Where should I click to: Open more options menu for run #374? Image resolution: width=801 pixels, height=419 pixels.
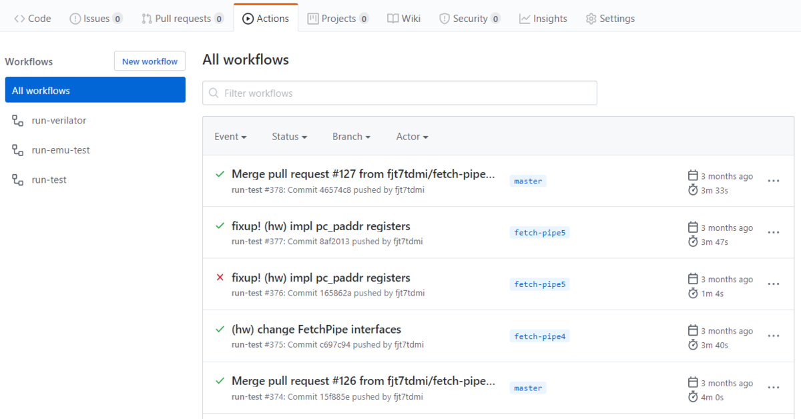click(x=774, y=388)
